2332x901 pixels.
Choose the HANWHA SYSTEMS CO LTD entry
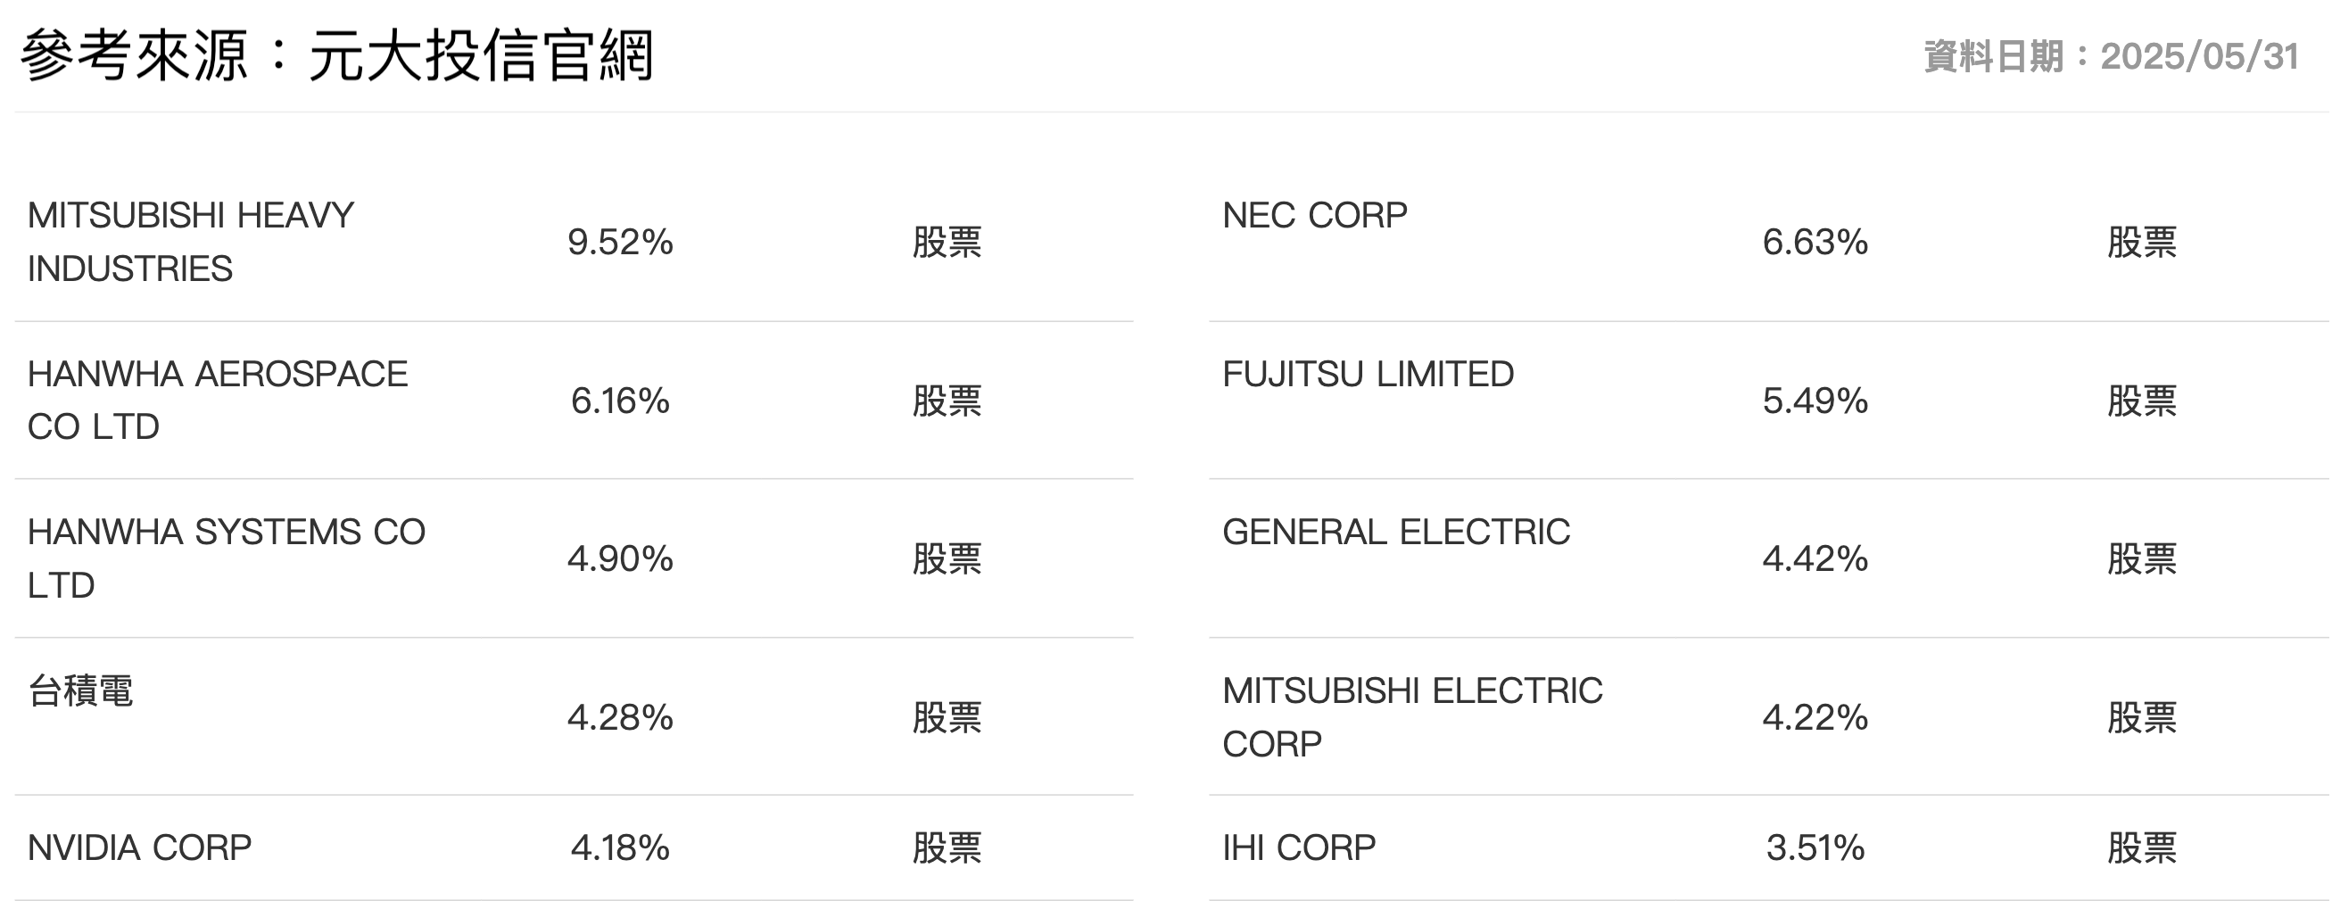574,558
